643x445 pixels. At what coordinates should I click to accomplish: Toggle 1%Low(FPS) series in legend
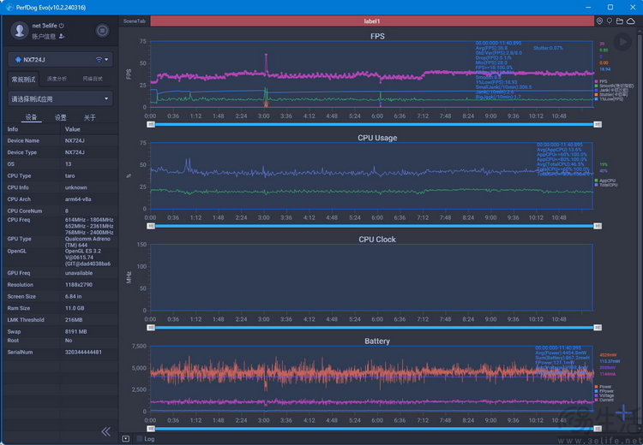(x=609, y=99)
